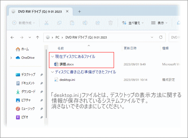This screenshot has width=188, height=138.
Task: Sort by the 更新日時 column header
Action: point(130,48)
